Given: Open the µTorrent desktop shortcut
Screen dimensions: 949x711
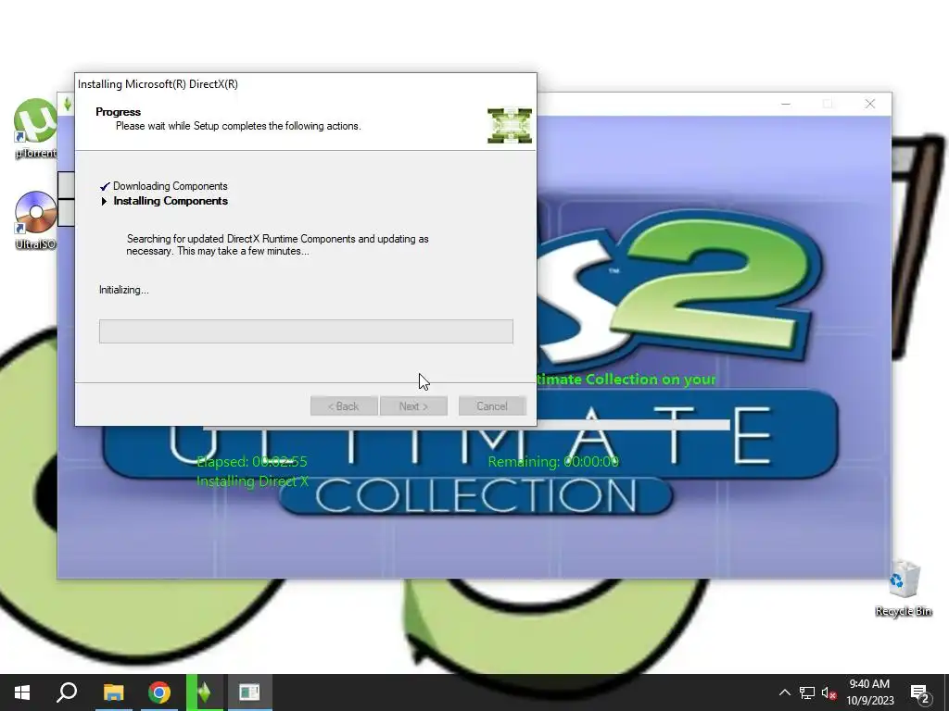Looking at the screenshot, I should (35, 128).
